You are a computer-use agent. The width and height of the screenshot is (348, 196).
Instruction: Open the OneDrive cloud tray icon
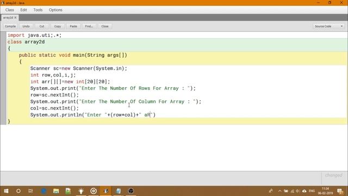(304, 191)
